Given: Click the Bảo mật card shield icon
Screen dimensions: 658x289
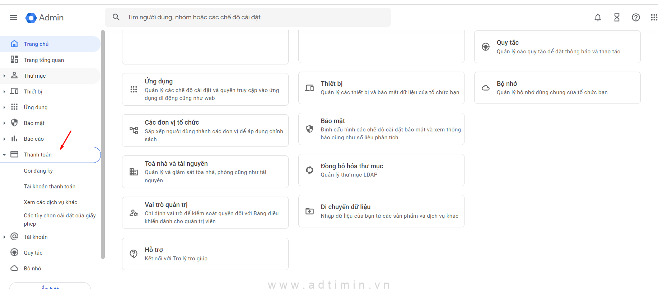Looking at the screenshot, I should tap(309, 129).
